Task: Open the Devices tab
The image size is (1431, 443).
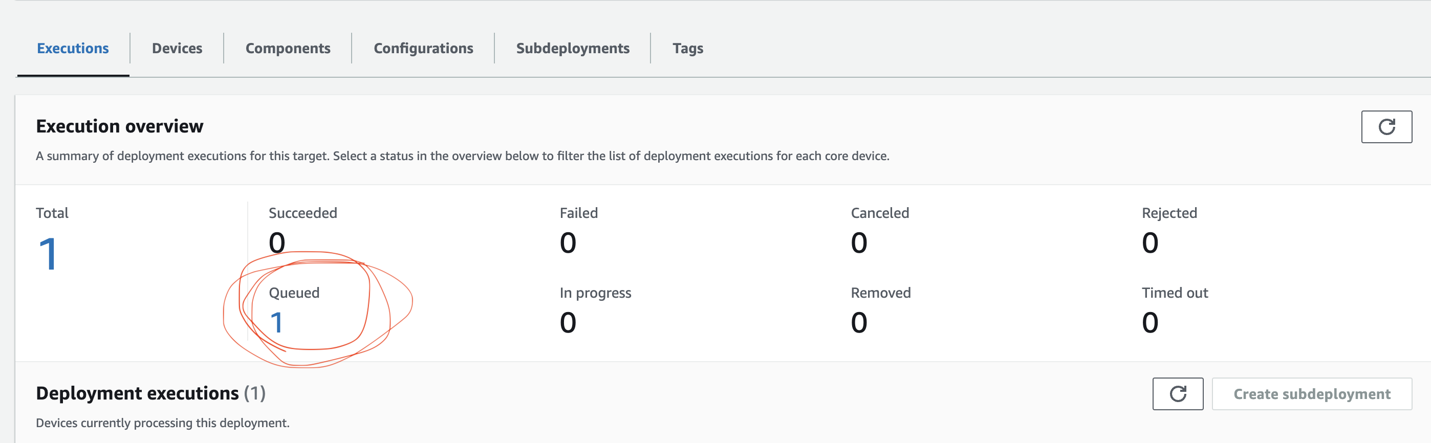Action: [x=177, y=48]
